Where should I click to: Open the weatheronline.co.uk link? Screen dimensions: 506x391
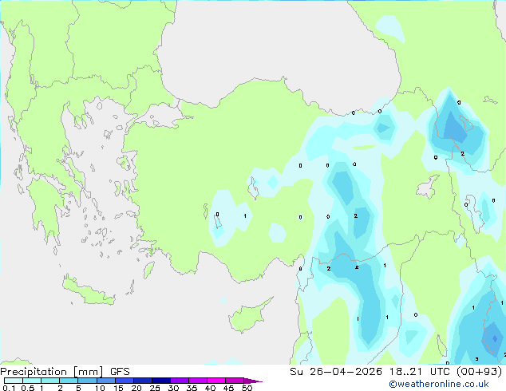click(439, 384)
